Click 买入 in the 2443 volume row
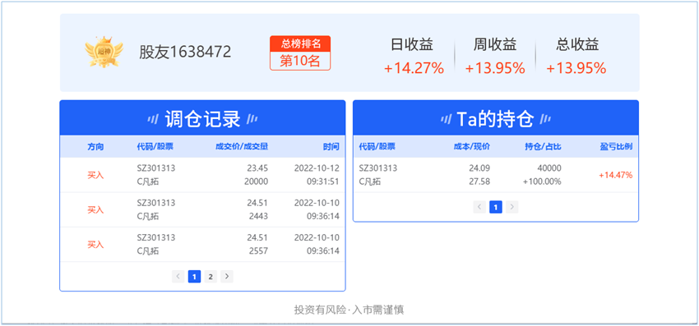The height and width of the screenshot is (326, 699). 95,209
